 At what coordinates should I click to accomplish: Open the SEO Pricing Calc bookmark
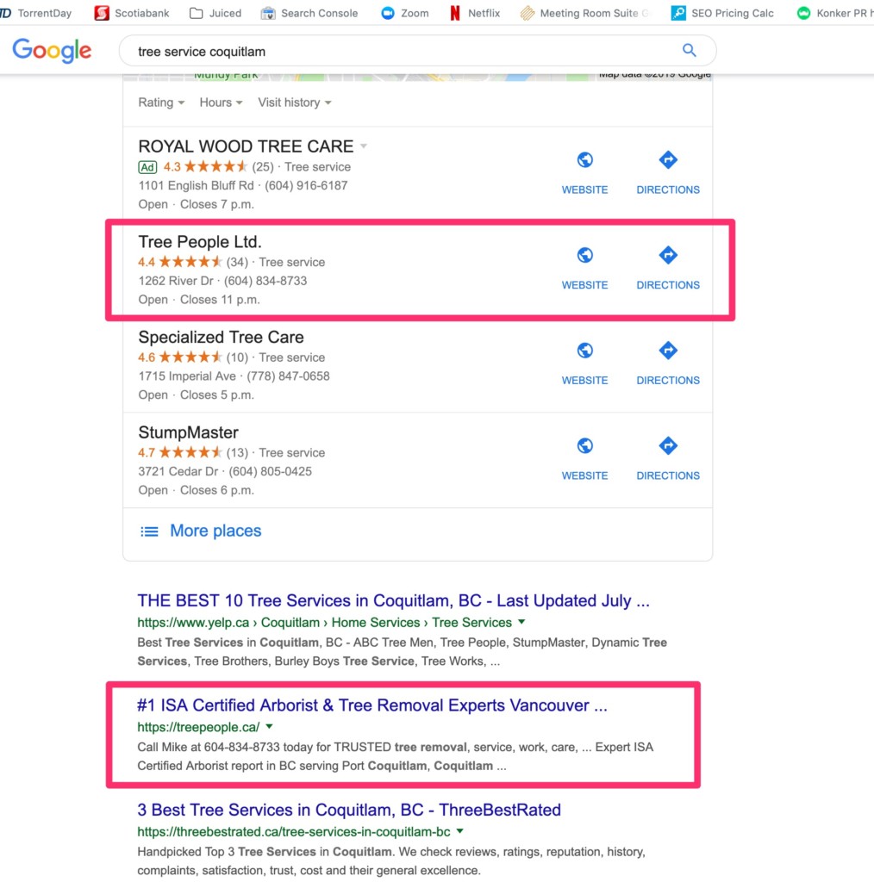pos(722,13)
